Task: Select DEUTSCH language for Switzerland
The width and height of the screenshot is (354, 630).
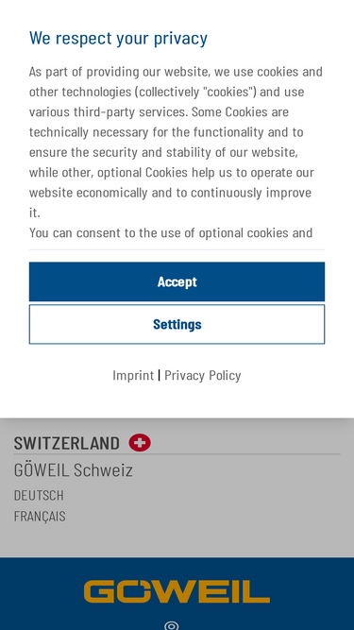Action: tap(39, 495)
